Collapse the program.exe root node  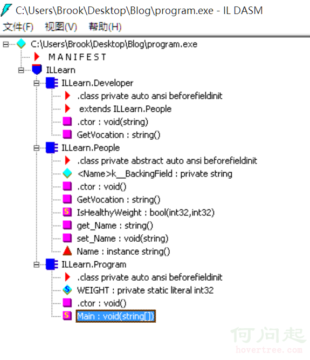click(6, 44)
